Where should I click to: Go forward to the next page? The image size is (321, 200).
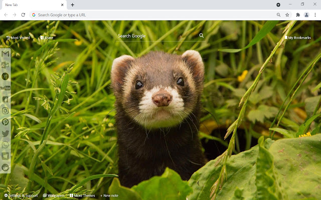tap(15, 15)
